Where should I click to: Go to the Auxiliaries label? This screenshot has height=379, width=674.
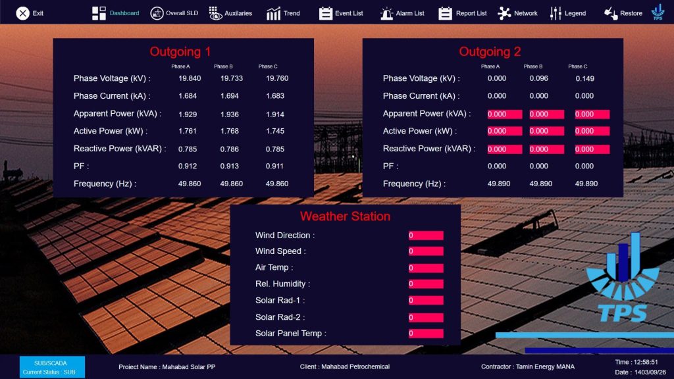[x=238, y=13]
